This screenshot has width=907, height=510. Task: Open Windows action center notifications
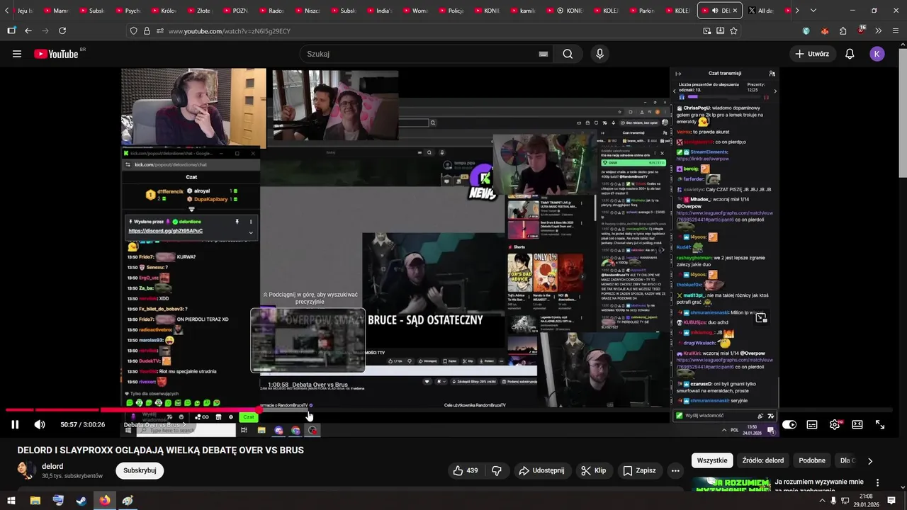[892, 500]
